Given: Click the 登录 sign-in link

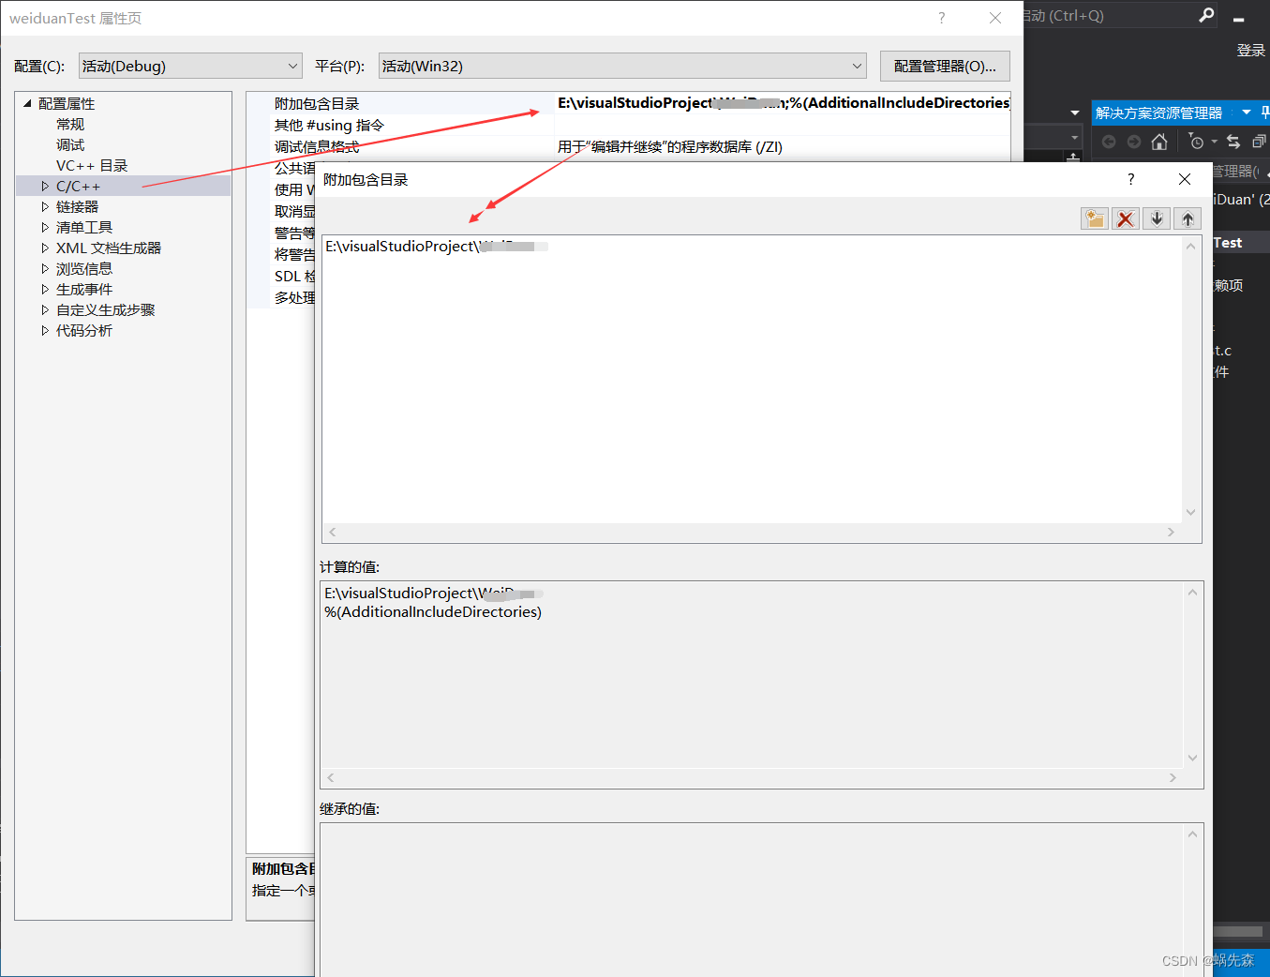Looking at the screenshot, I should 1250,50.
